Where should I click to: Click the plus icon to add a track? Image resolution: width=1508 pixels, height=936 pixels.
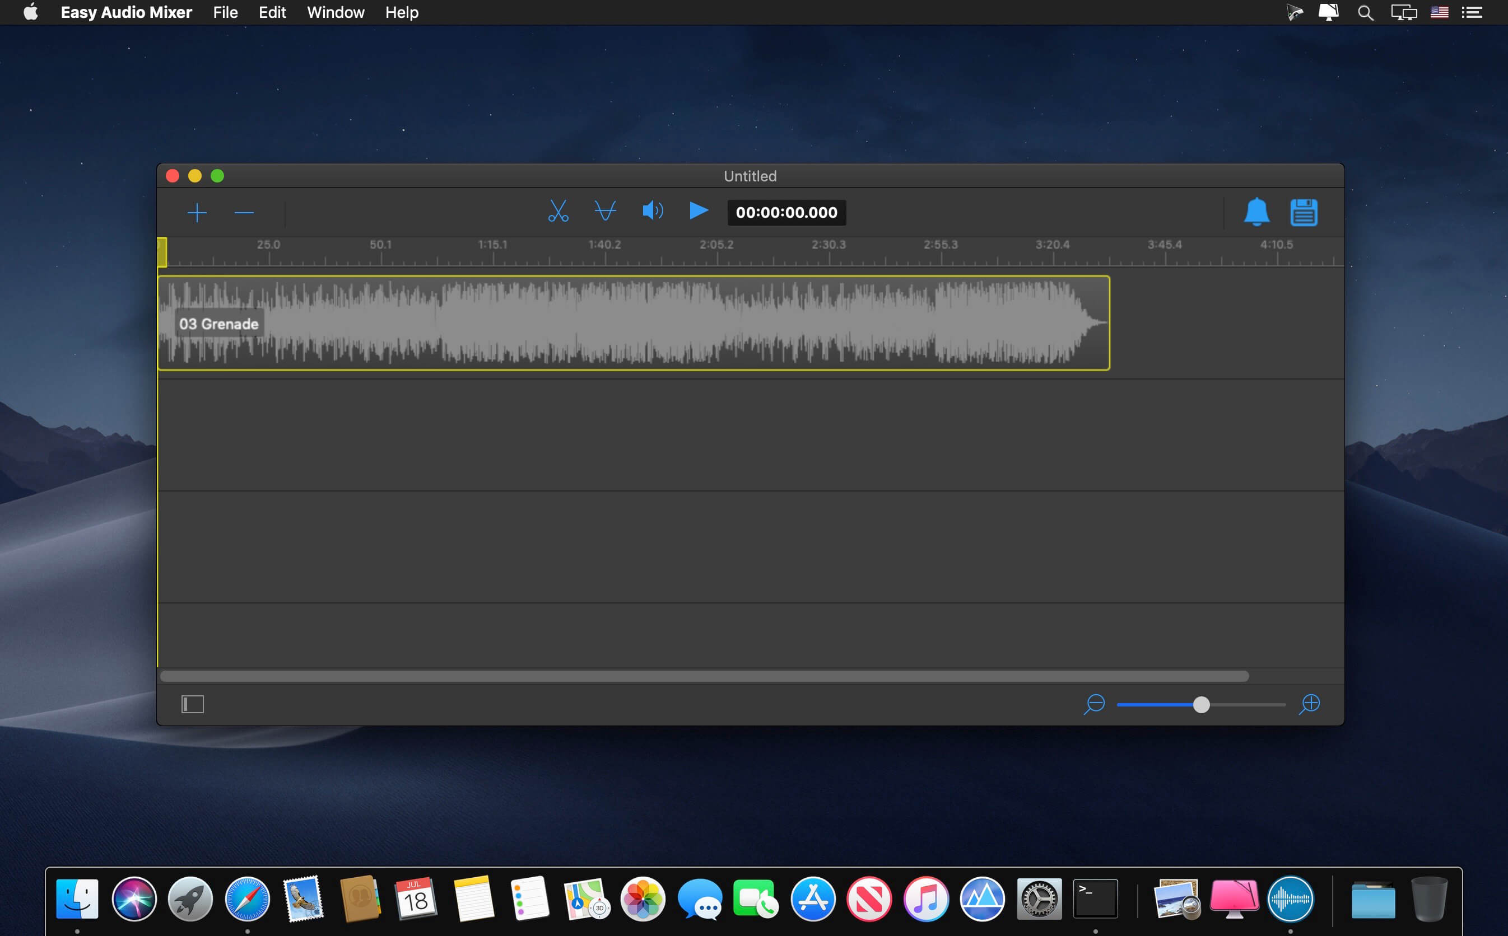point(197,213)
